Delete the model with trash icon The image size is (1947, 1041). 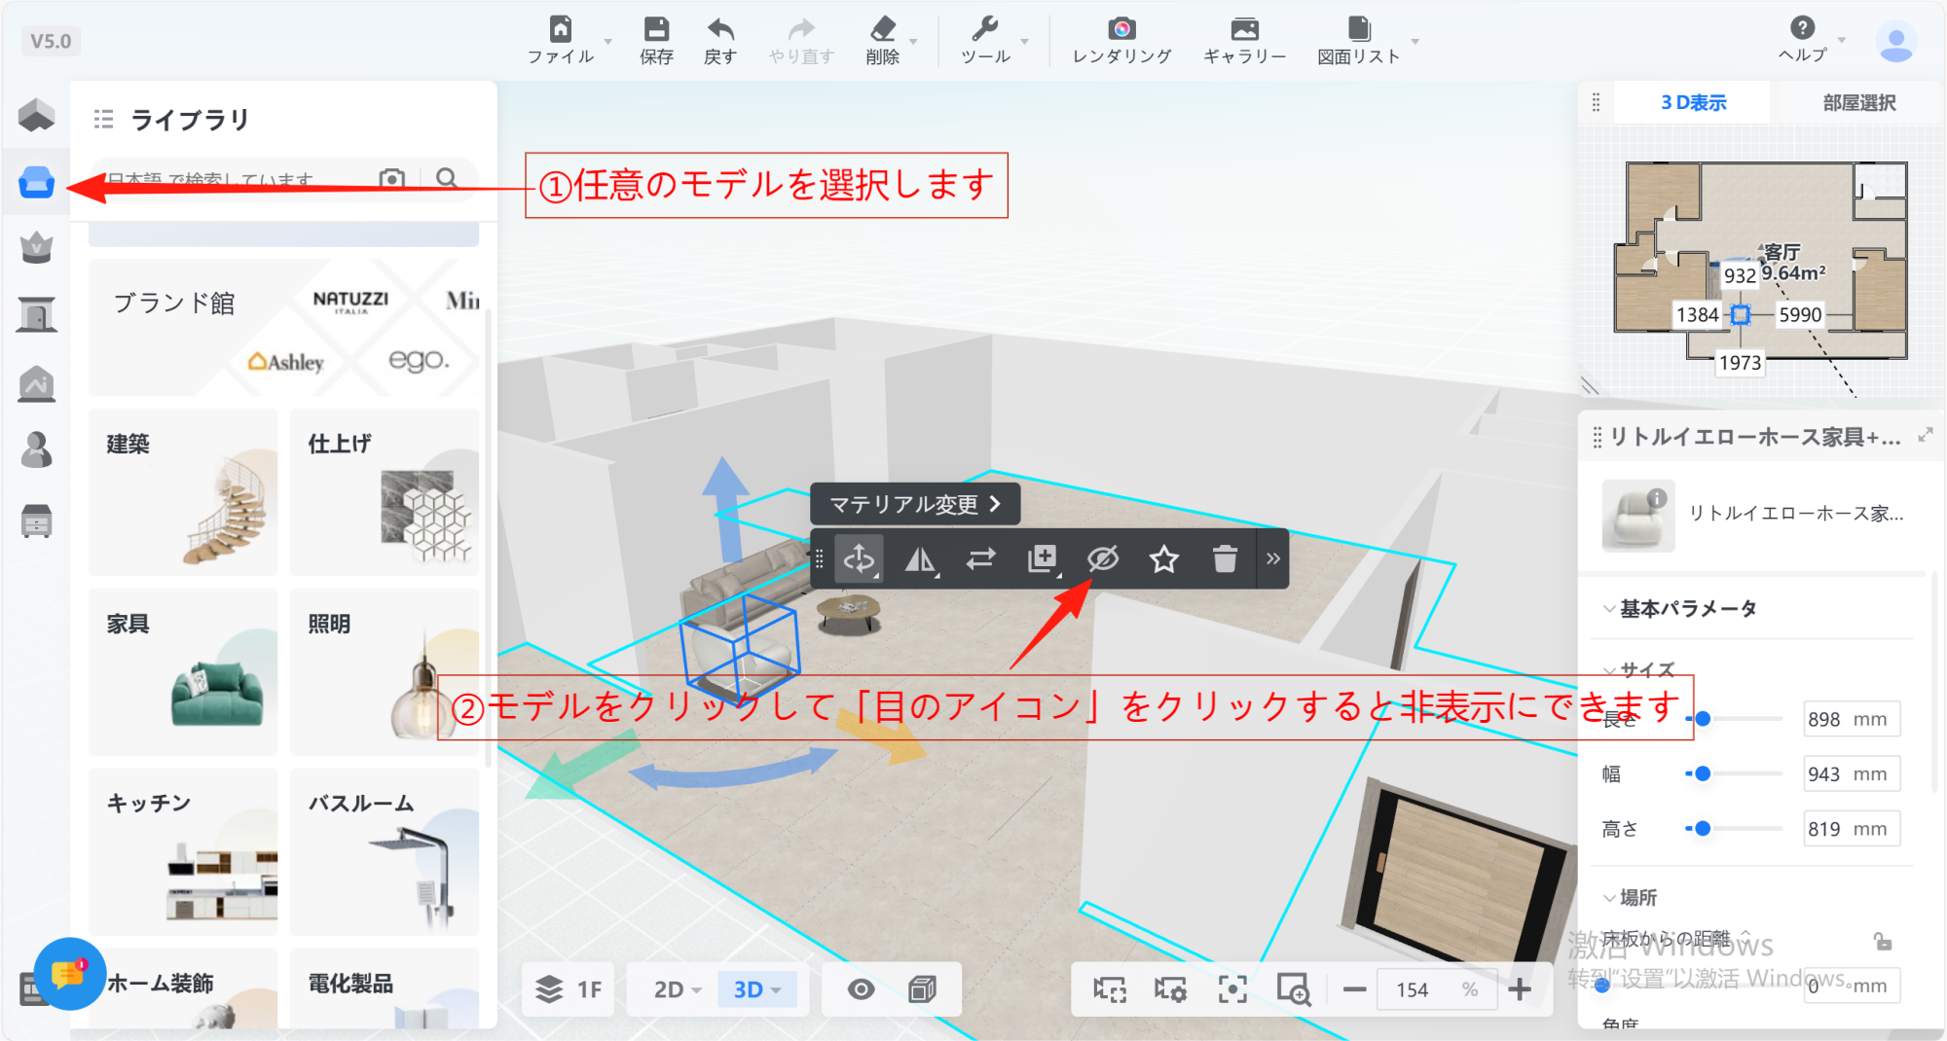pos(1225,558)
